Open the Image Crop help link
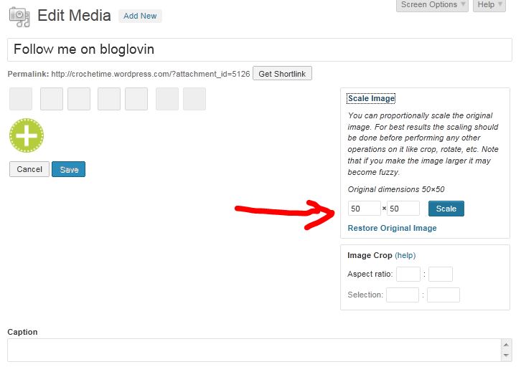Screen dimensions: 521x372 point(405,255)
